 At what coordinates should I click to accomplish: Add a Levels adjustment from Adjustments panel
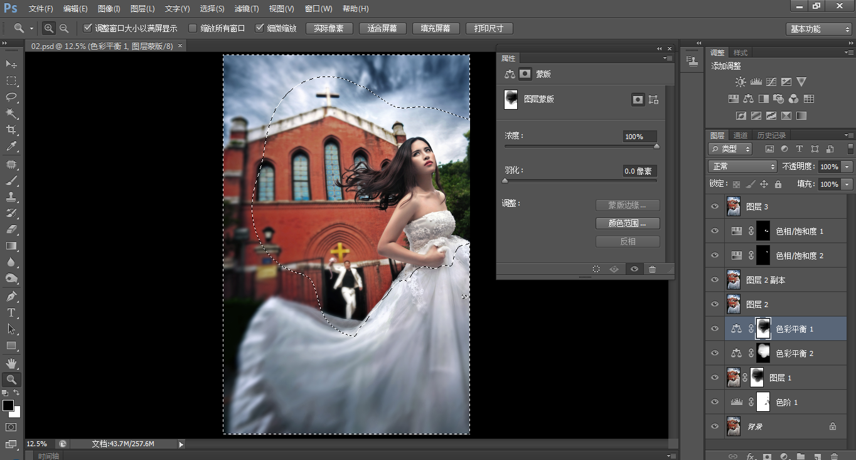tap(756, 82)
